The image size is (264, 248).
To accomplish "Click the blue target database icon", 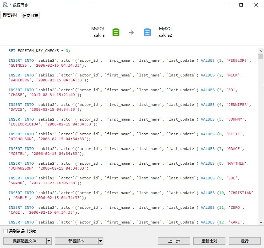I will tap(147, 32).
